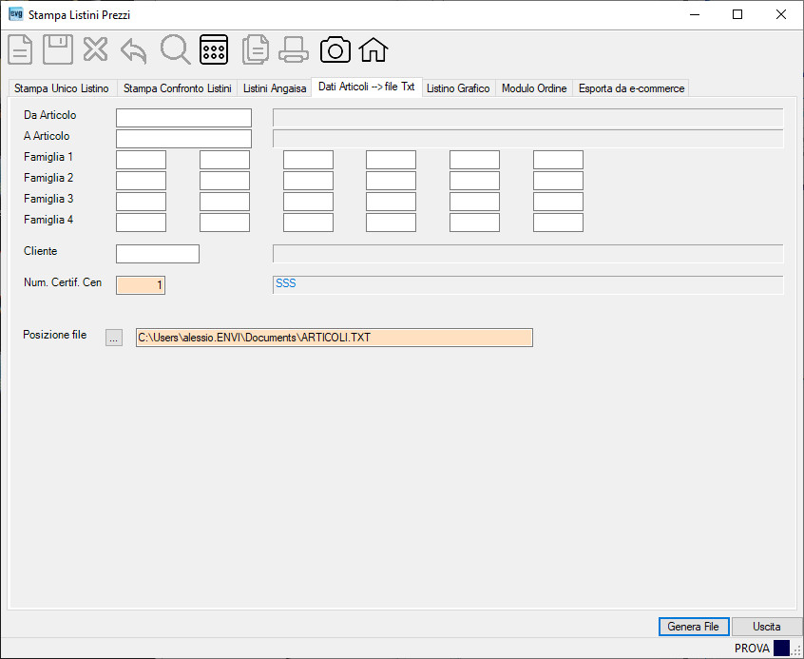
Task: Click the camera screenshot toolbar icon
Action: (335, 49)
